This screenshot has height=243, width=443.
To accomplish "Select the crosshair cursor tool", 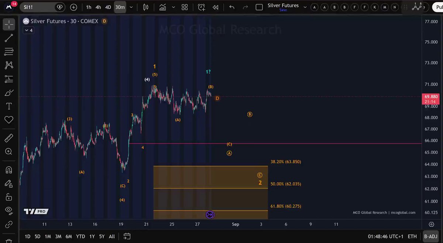I will [9, 24].
